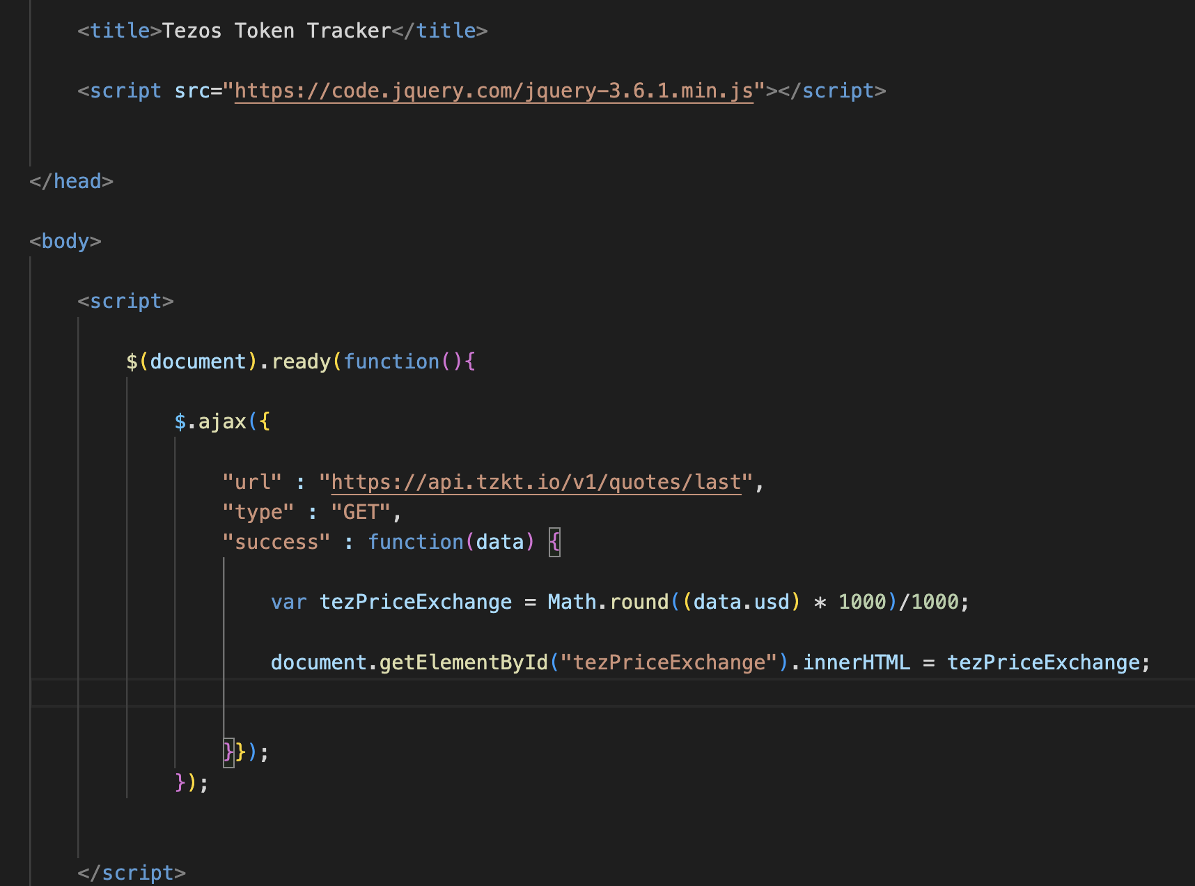Image resolution: width=1195 pixels, height=886 pixels.
Task: Click the opening body tag
Action: pyautogui.click(x=65, y=242)
